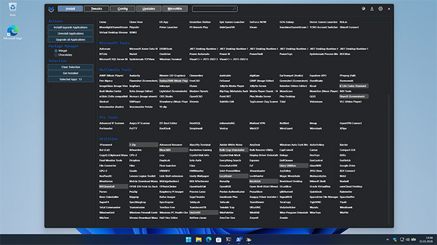
Task: Select Steam in the games list
Action: tap(253, 27)
